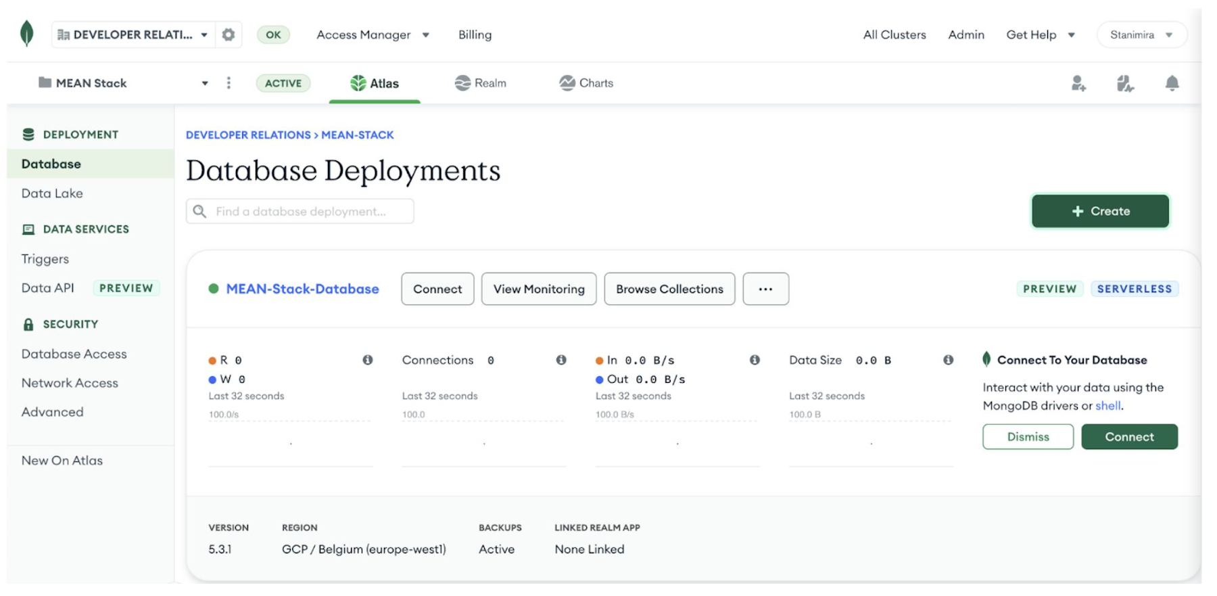Click the Create deployment button
Viewport: 1217px width, 596px height.
click(1100, 211)
